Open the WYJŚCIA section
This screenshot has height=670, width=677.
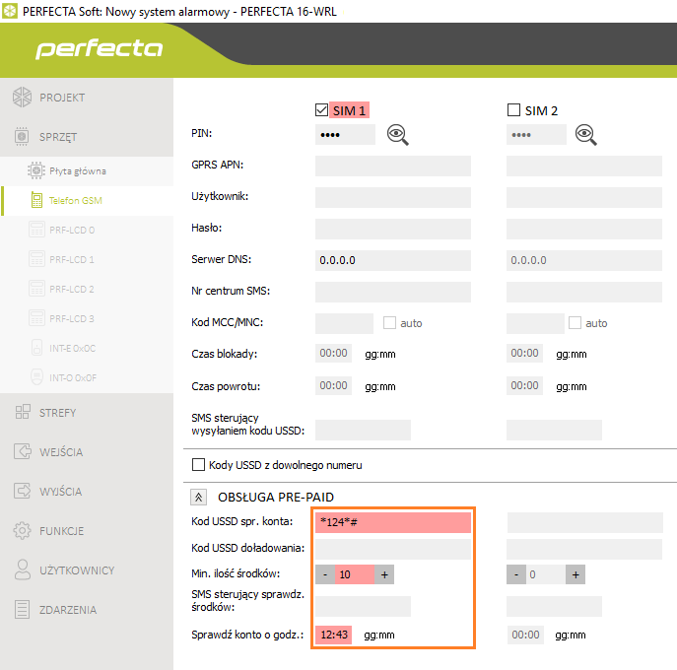pos(87,492)
